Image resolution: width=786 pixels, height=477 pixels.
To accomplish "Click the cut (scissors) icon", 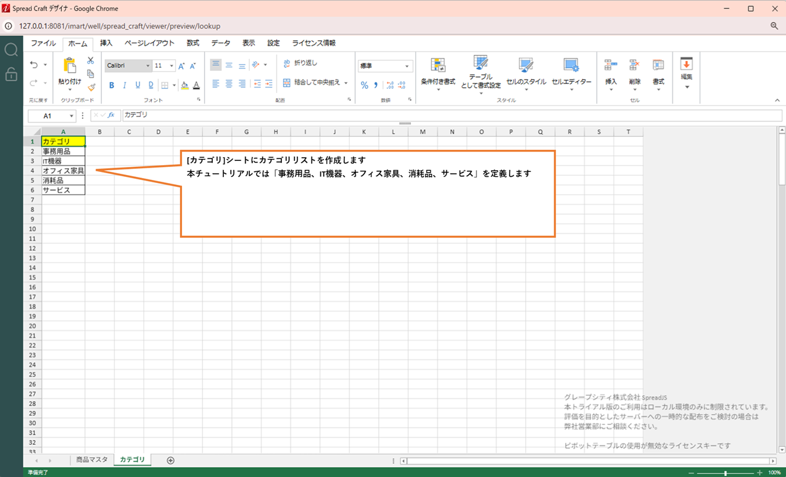I will click(x=91, y=60).
